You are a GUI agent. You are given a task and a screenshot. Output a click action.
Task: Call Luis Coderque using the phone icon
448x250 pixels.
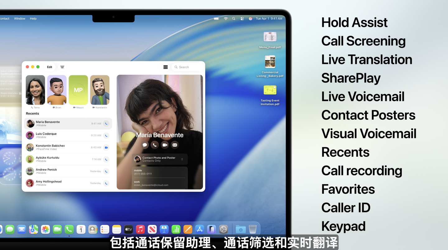pos(106,136)
